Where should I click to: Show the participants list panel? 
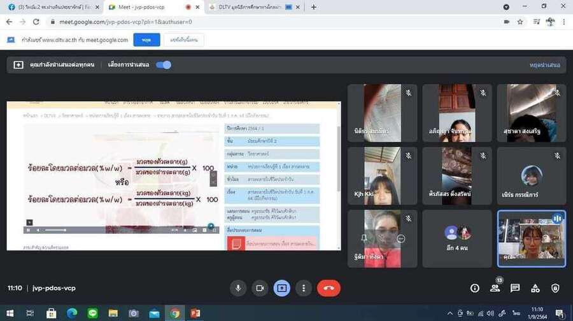click(x=495, y=288)
